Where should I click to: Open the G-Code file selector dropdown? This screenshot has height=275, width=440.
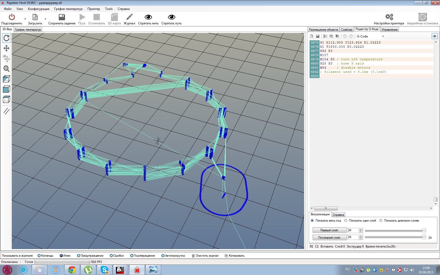point(383,36)
